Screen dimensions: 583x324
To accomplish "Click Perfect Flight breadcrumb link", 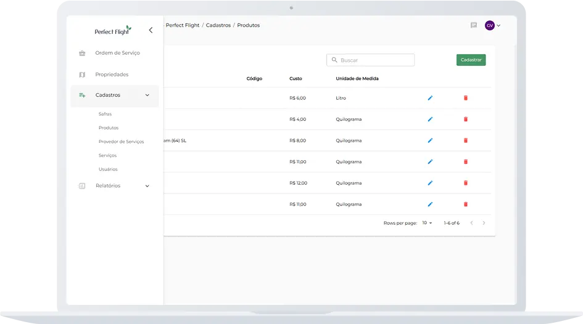I will [x=183, y=25].
